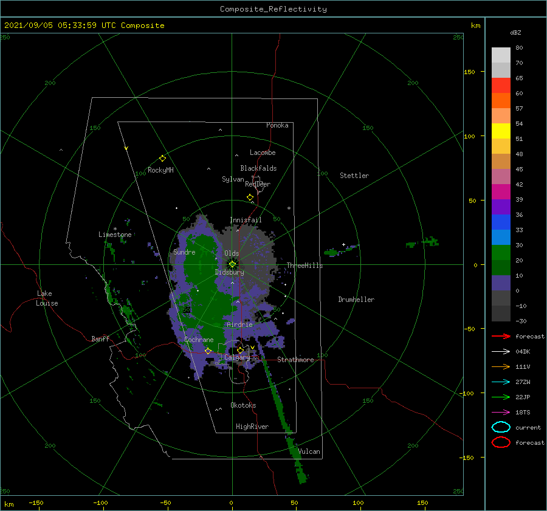Click the Vulcan city label

[309, 451]
